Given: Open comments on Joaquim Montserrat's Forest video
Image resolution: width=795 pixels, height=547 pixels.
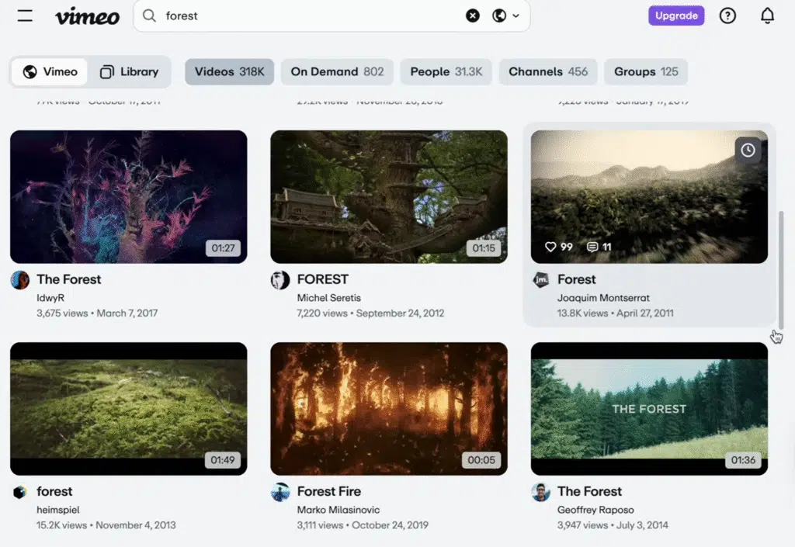Looking at the screenshot, I should pos(592,247).
